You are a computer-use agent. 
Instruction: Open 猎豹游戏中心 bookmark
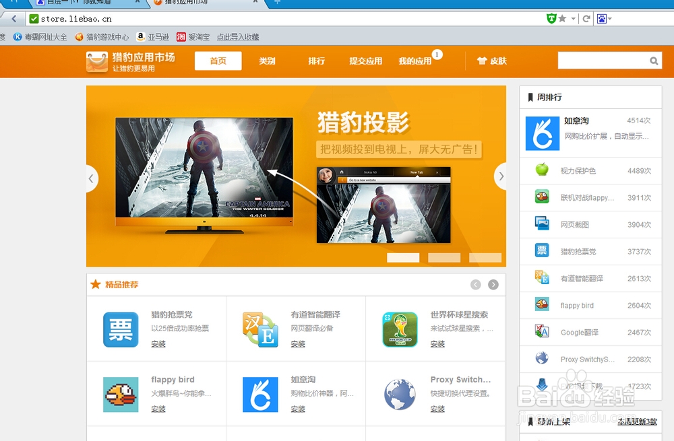point(102,37)
